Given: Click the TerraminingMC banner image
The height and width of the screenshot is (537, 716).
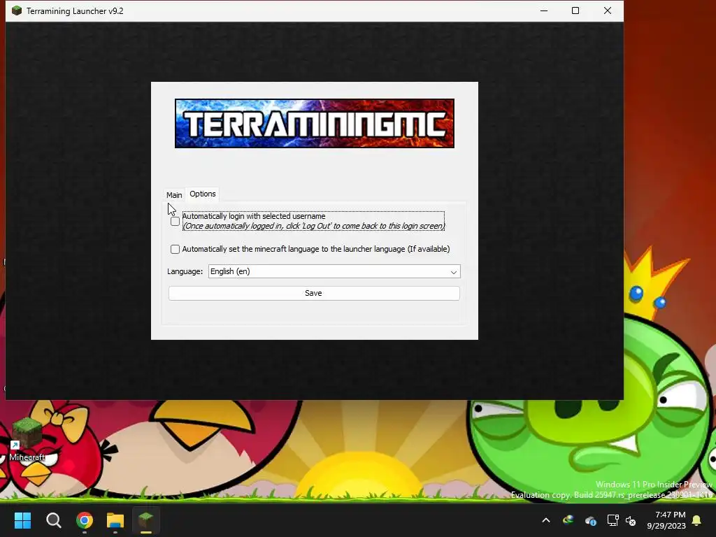Looking at the screenshot, I should tap(315, 123).
